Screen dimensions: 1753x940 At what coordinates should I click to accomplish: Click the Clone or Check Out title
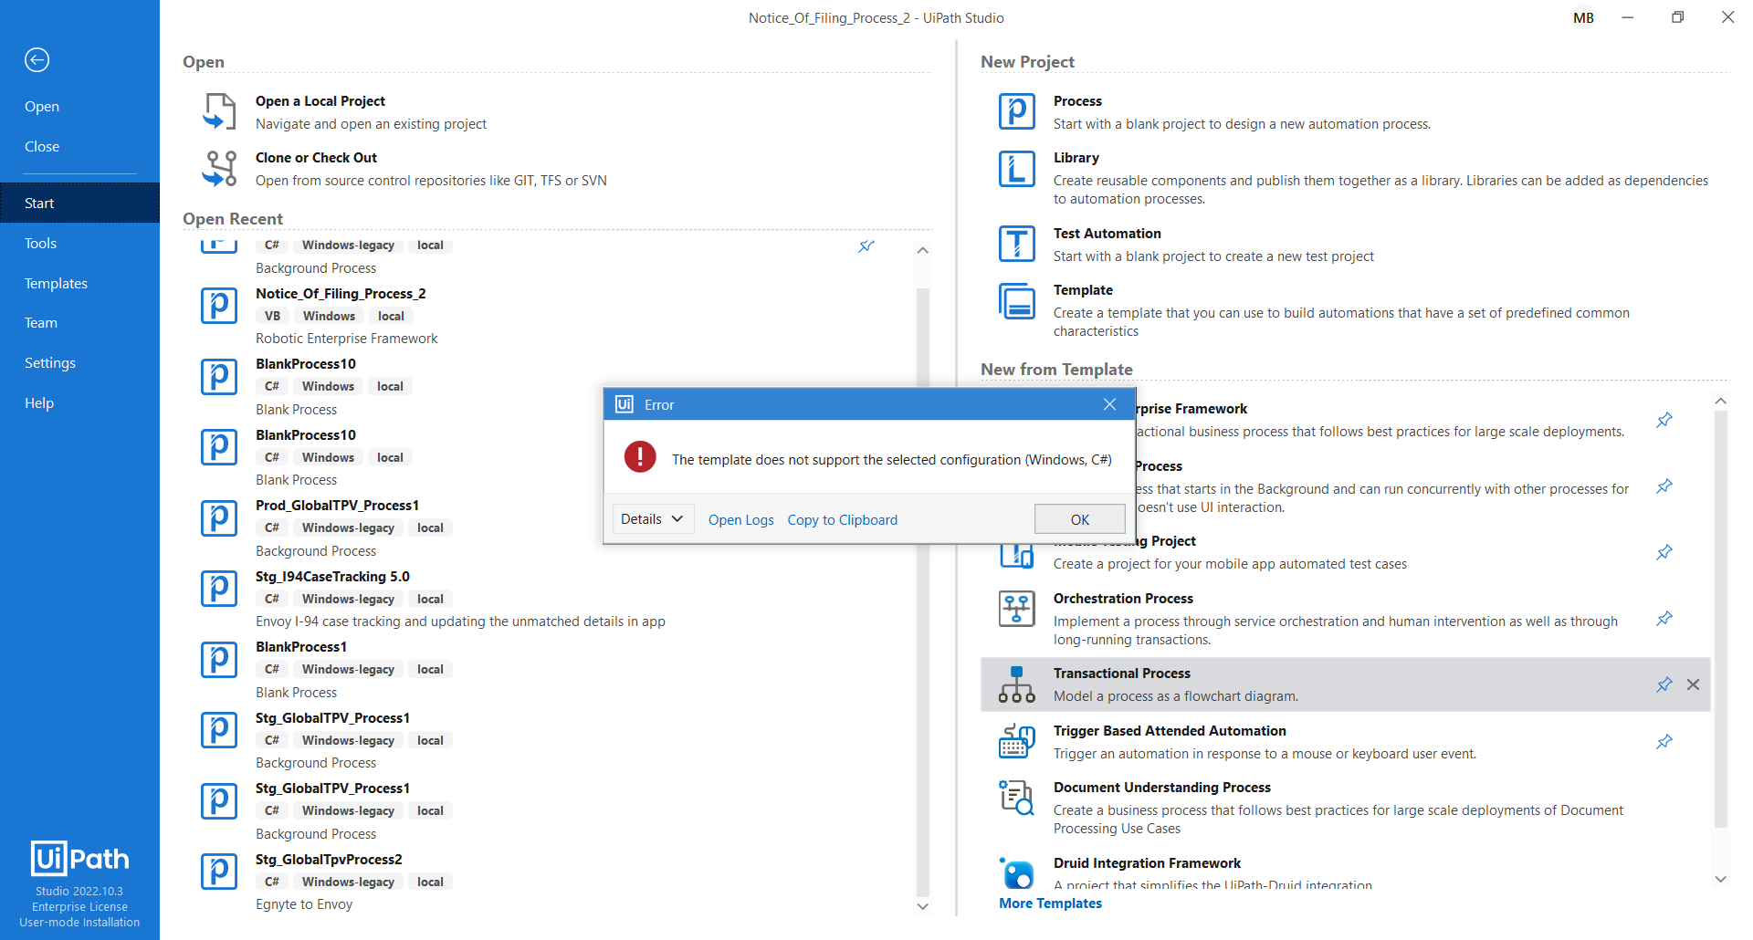click(x=316, y=158)
